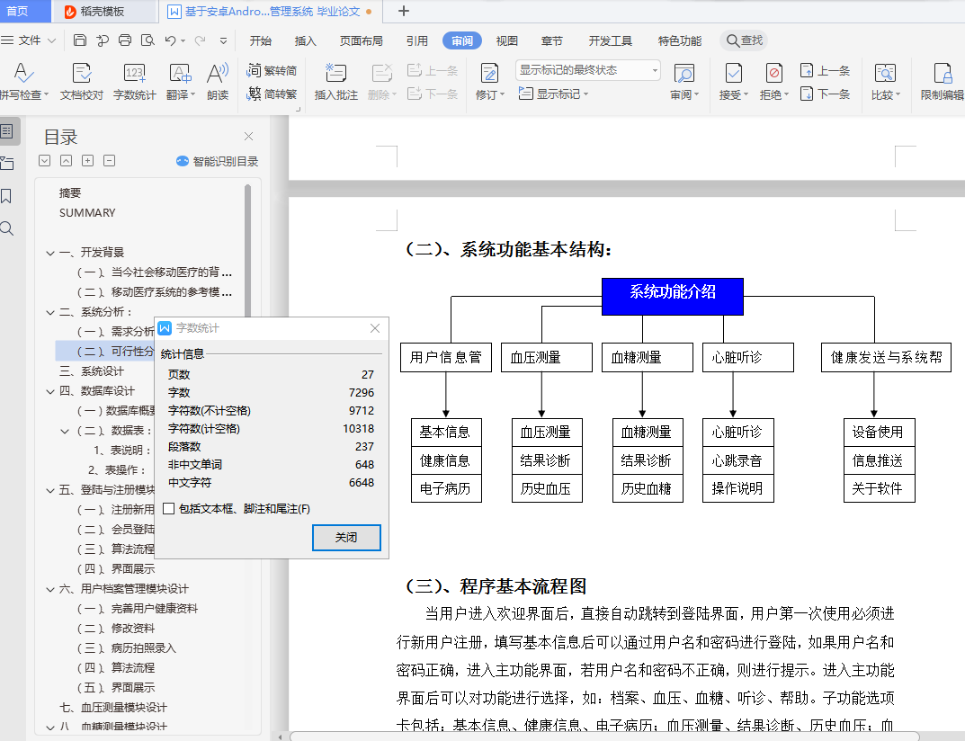This screenshot has width=965, height=741.
Task: Reject the change
Action: [x=773, y=81]
